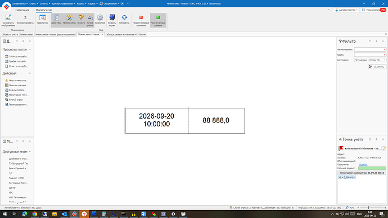
Task: Close the Мнемосхема - Новая tab
Action: pyautogui.click(x=102, y=34)
